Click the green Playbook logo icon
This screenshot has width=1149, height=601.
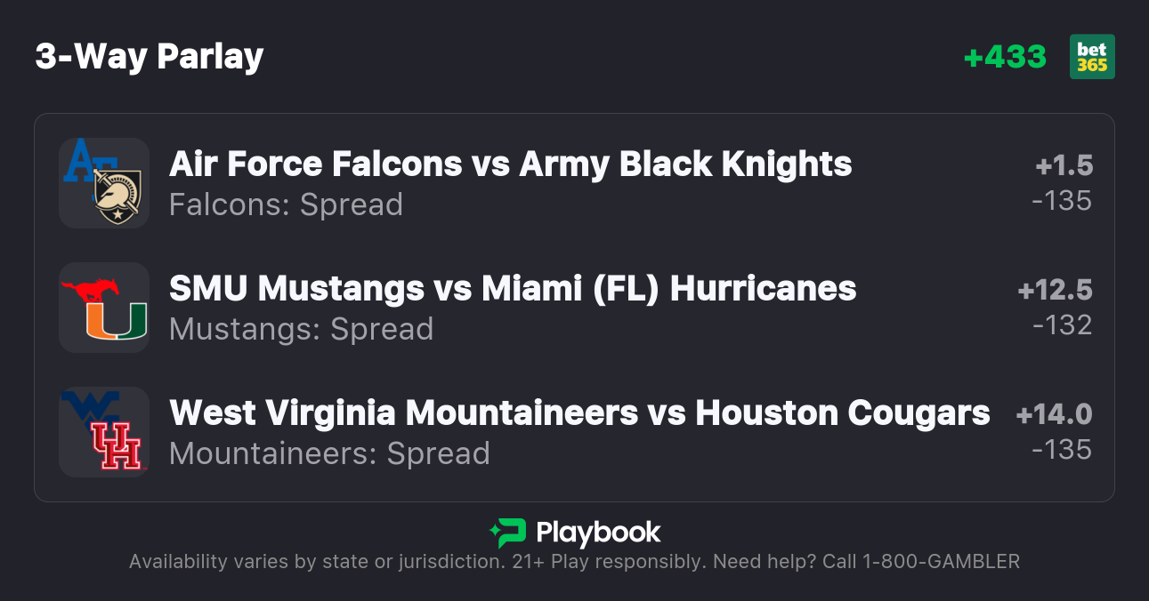click(507, 533)
